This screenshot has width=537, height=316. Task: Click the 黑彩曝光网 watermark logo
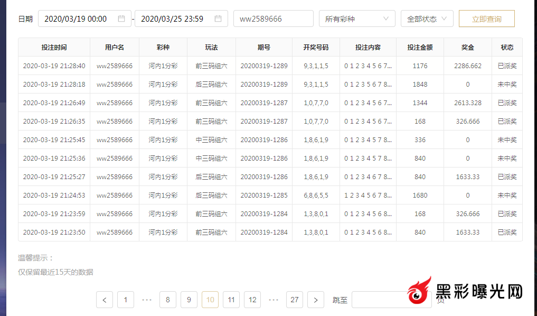(465, 293)
